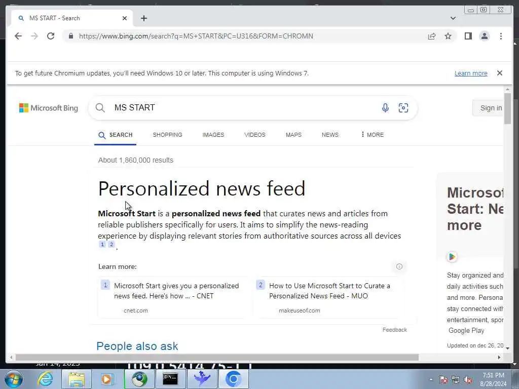Screen dimensions: 519x389
Task: Click the Chromium icon in taskbar
Action: click(233, 379)
